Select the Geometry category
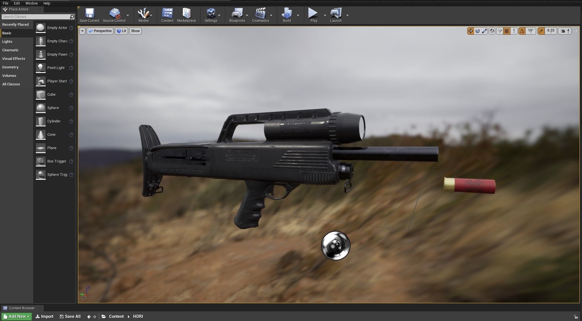The width and height of the screenshot is (582, 321). click(x=11, y=67)
